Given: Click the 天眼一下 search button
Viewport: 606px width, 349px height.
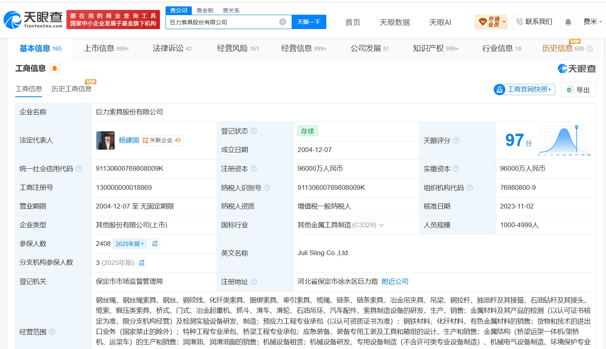Looking at the screenshot, I should click(x=309, y=22).
